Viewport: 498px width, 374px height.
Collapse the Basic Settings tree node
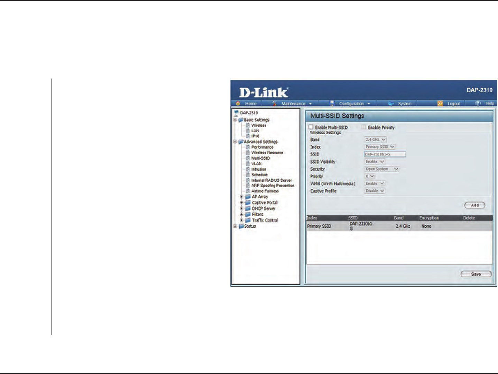tap(235, 120)
